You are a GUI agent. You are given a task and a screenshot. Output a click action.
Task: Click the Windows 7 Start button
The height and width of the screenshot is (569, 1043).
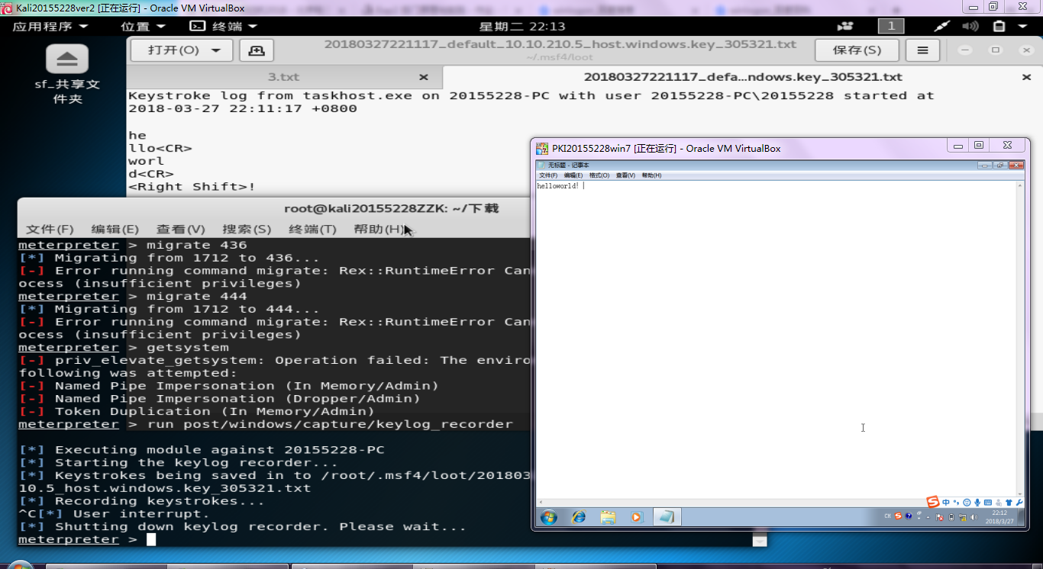coord(548,517)
